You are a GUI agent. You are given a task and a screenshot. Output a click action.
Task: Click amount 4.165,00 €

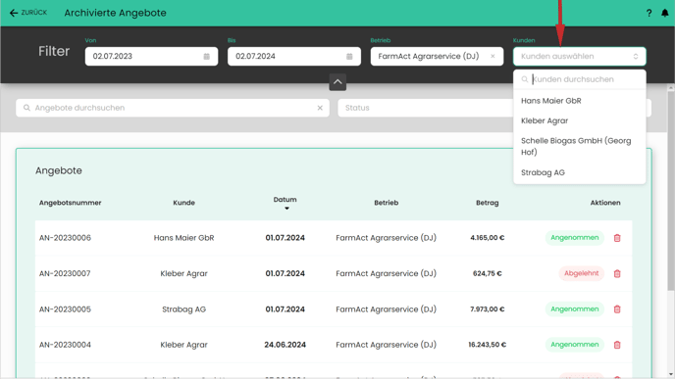pos(488,238)
